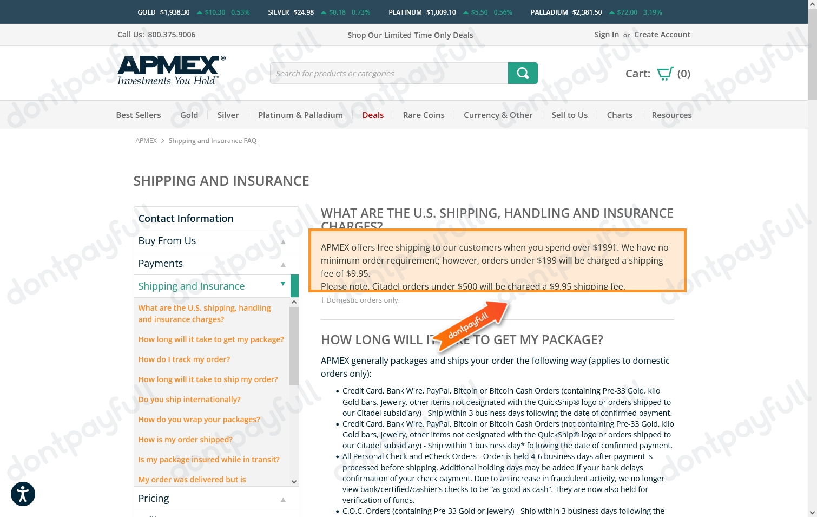
Task: Click the APMEX logo
Action: click(x=169, y=69)
